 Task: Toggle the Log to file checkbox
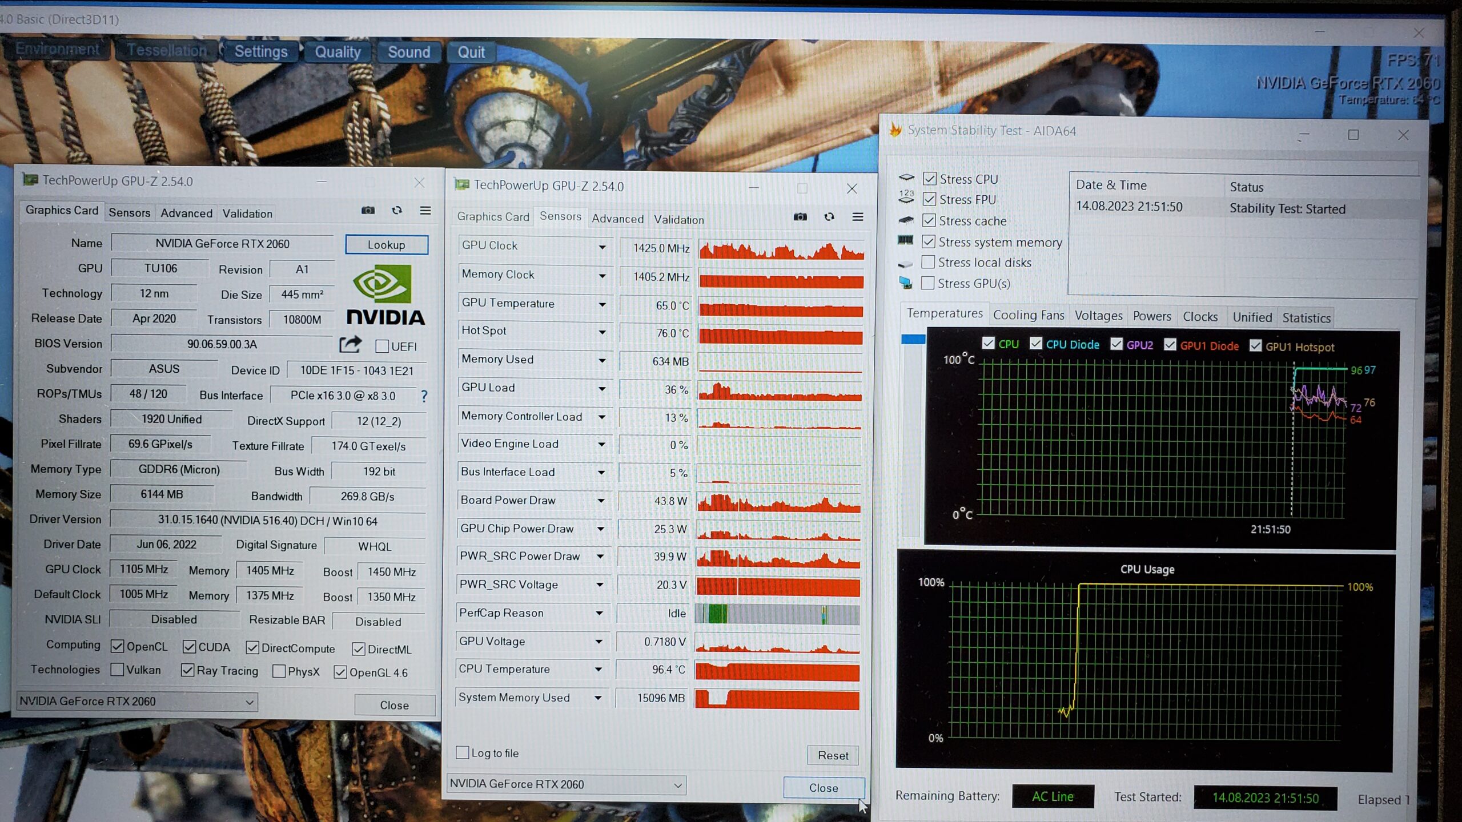click(x=463, y=752)
